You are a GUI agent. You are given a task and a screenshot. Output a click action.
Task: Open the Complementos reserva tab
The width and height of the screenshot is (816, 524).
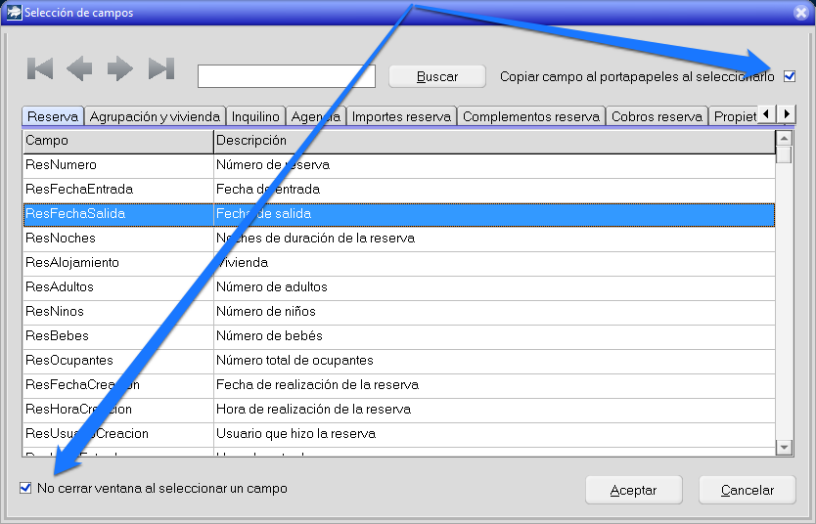pos(531,116)
